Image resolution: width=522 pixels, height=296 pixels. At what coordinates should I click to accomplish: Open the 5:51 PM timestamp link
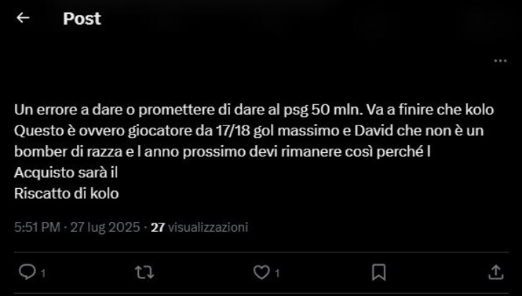(37, 227)
